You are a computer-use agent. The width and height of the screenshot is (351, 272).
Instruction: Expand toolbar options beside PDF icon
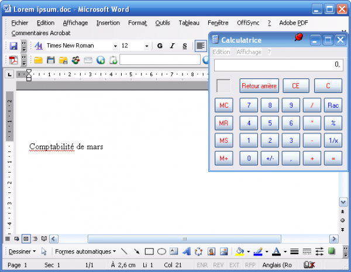point(24,60)
